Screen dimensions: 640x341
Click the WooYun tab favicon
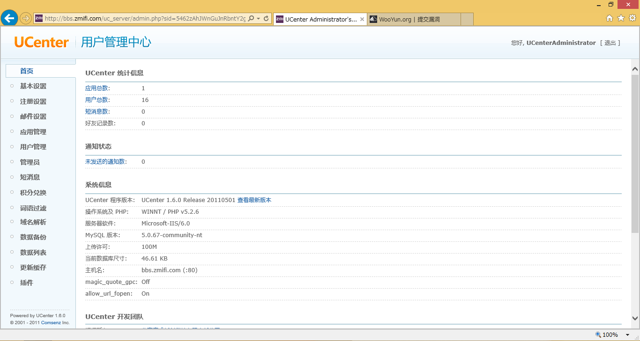point(373,19)
